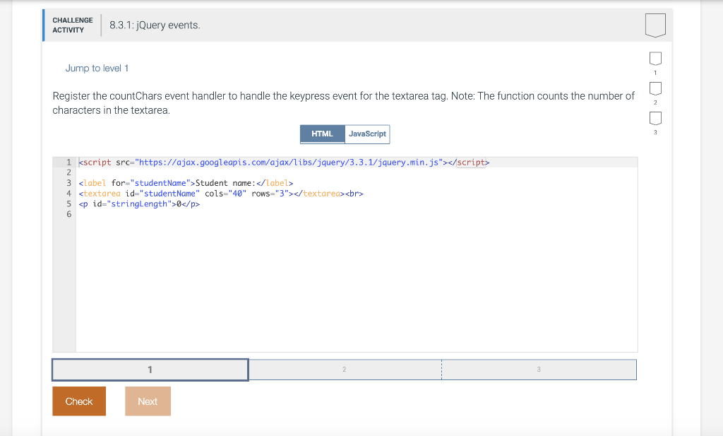The image size is (723, 436).
Task: Select the level 3 completion badge
Action: [x=655, y=119]
